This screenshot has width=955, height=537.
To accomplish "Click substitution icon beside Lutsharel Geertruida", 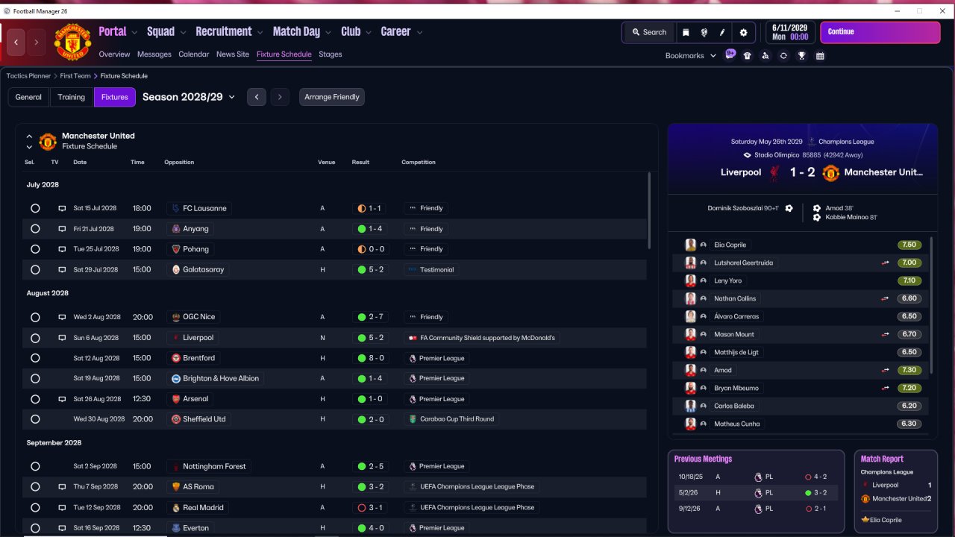I will (885, 263).
